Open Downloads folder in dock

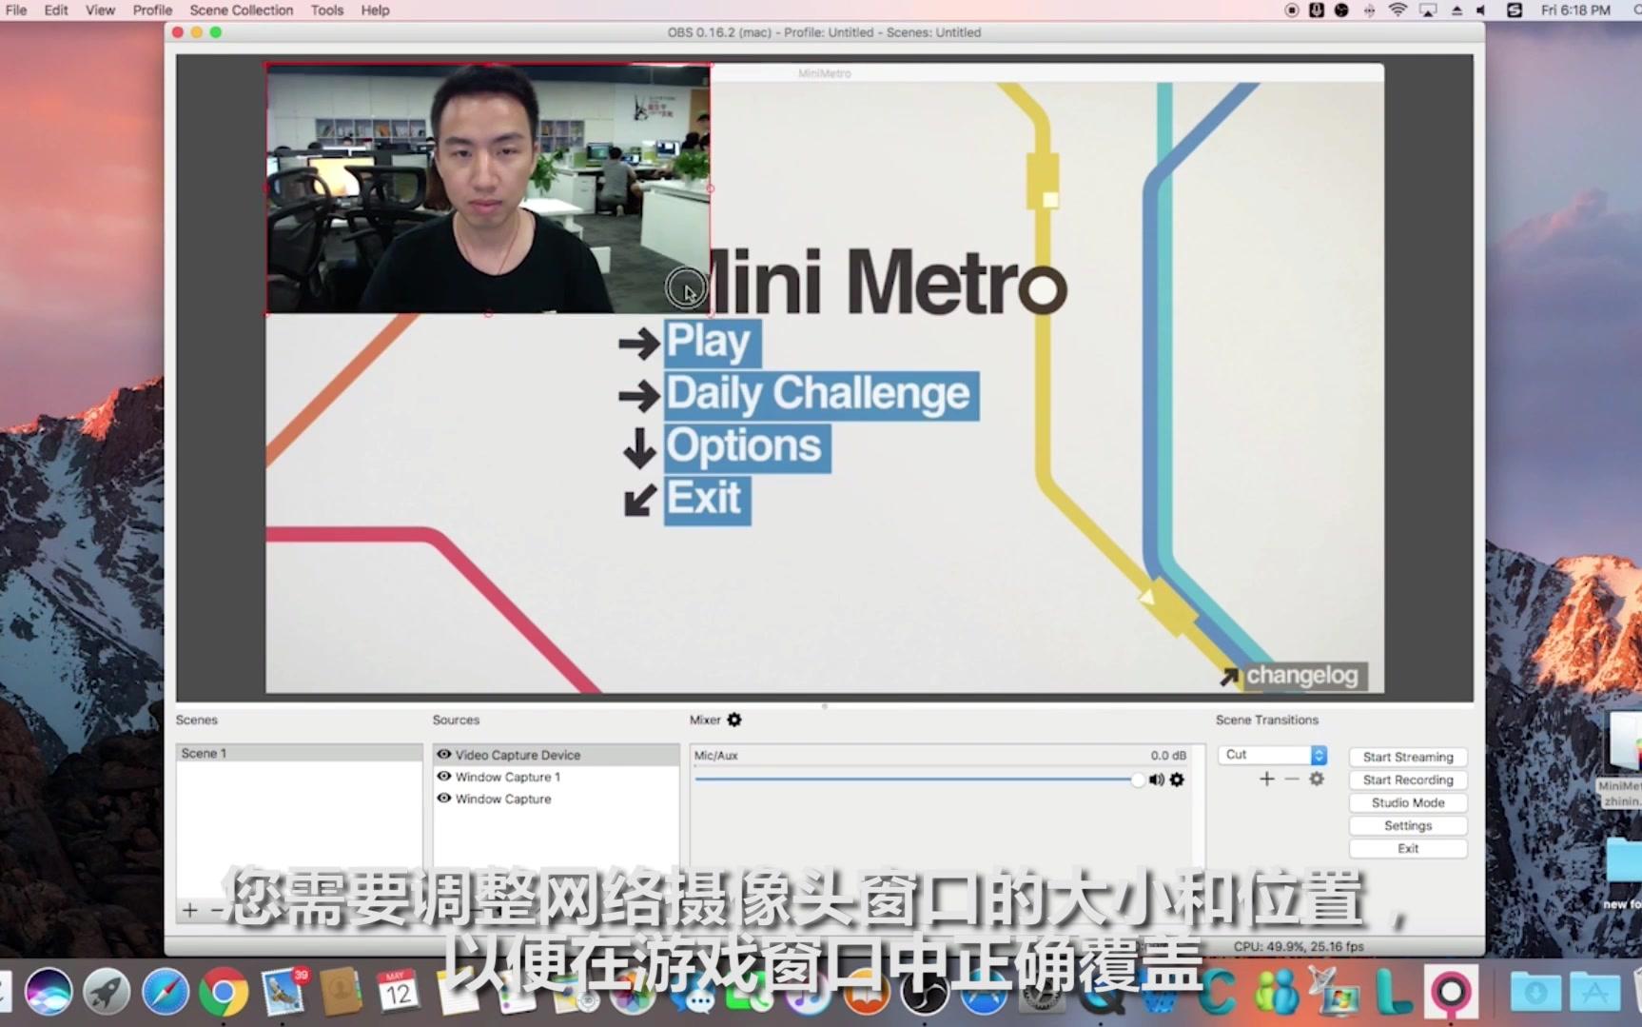tap(1535, 993)
